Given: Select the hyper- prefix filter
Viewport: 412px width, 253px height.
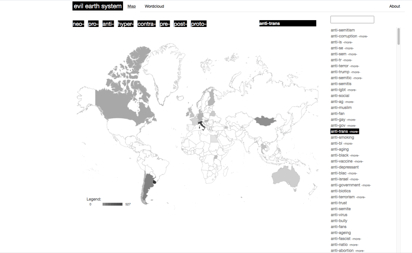Looking at the screenshot, I should 125,24.
